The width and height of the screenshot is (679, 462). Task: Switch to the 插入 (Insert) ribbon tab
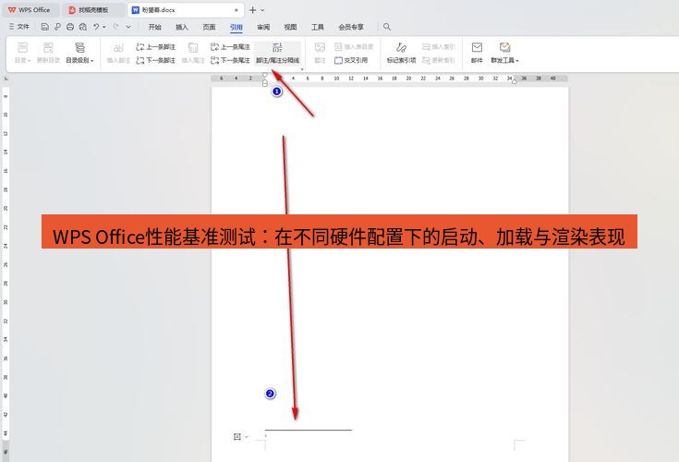point(181,27)
